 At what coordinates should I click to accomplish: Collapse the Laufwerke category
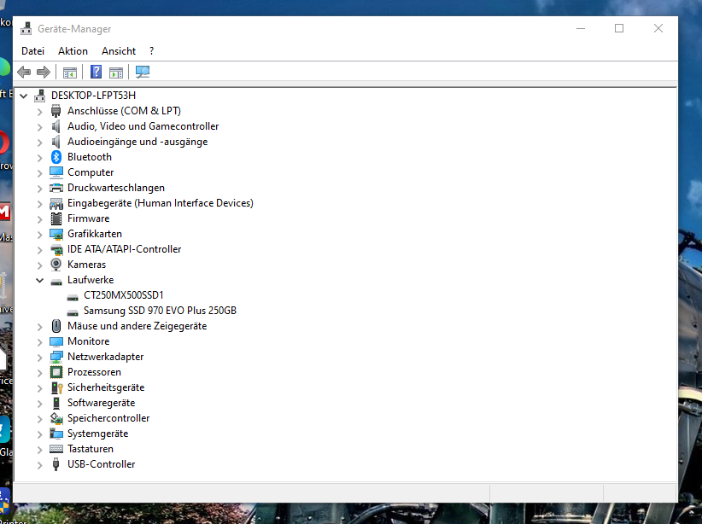[x=40, y=280]
